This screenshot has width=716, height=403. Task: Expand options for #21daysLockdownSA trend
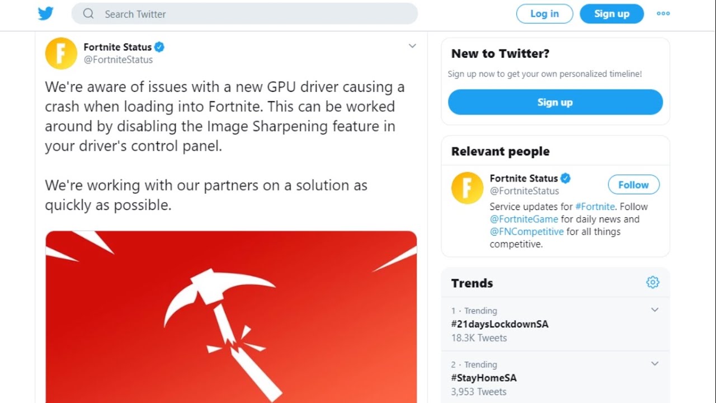click(654, 310)
